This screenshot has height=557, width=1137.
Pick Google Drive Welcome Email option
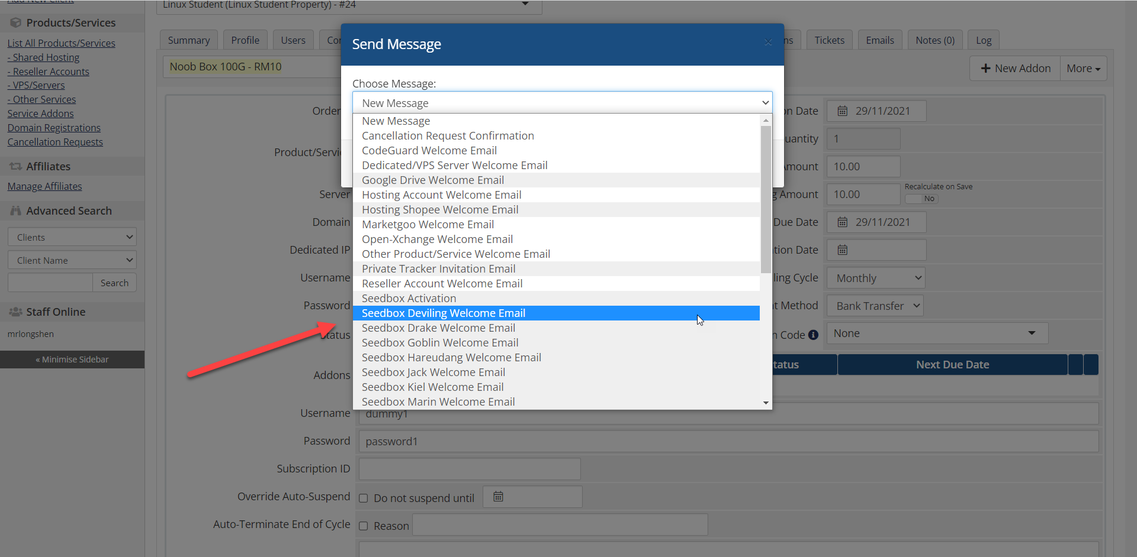(557, 180)
